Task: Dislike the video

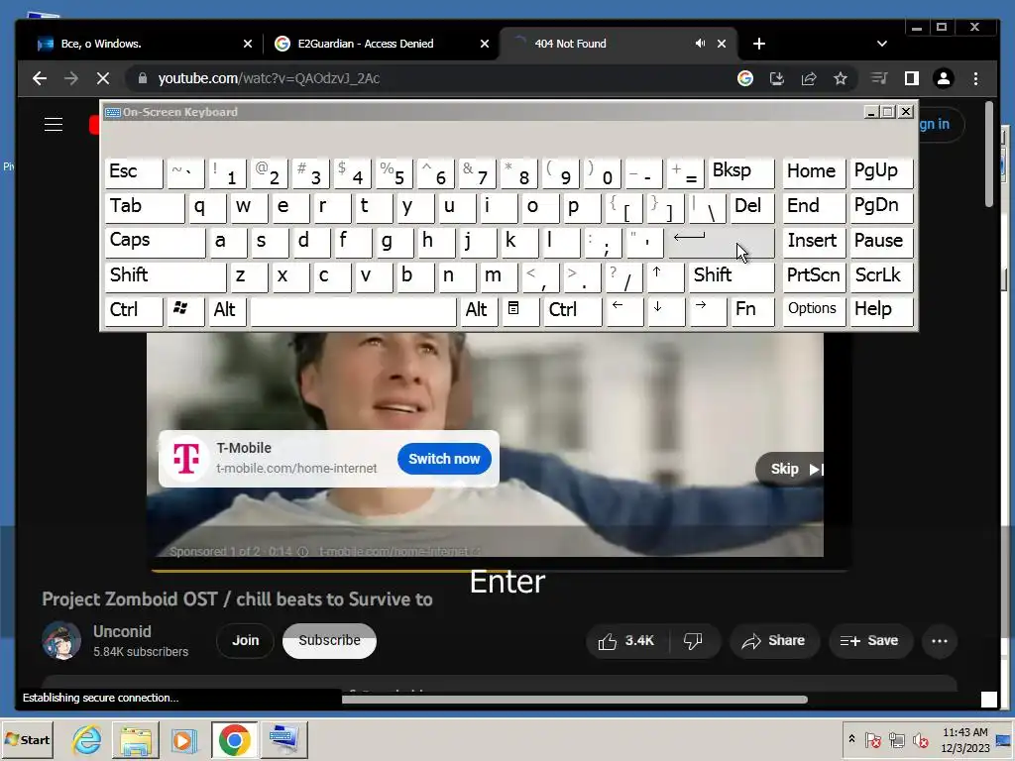Action: coord(693,641)
